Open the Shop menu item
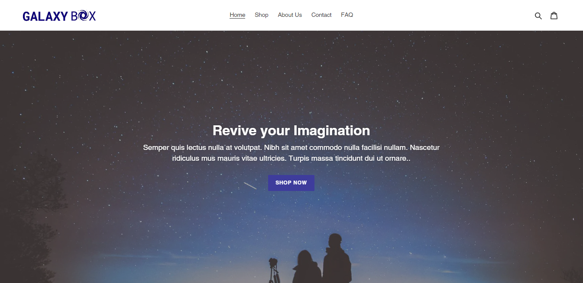The image size is (583, 283). tap(262, 15)
